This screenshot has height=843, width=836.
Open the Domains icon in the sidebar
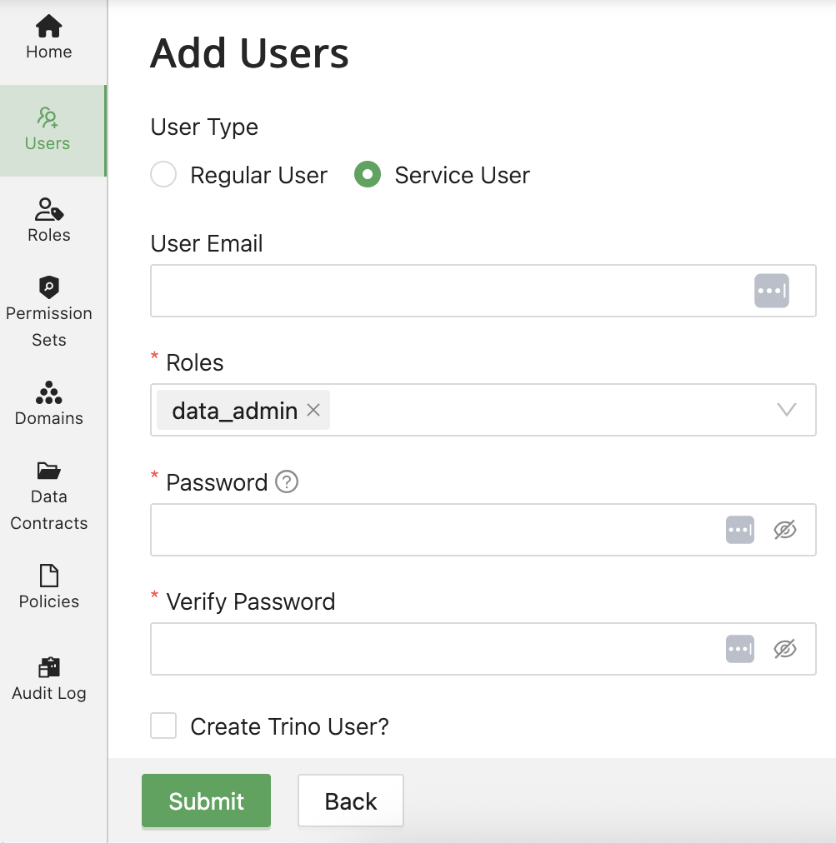48,393
